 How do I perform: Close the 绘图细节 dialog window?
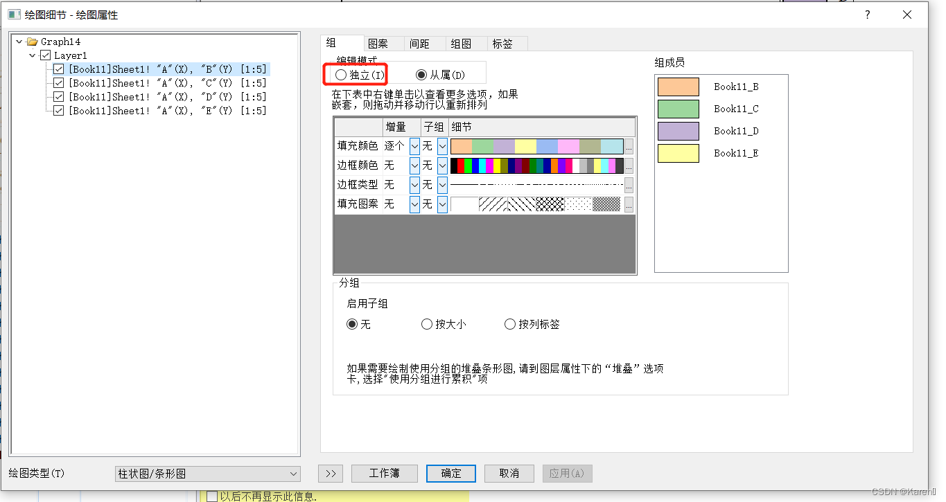(x=907, y=15)
